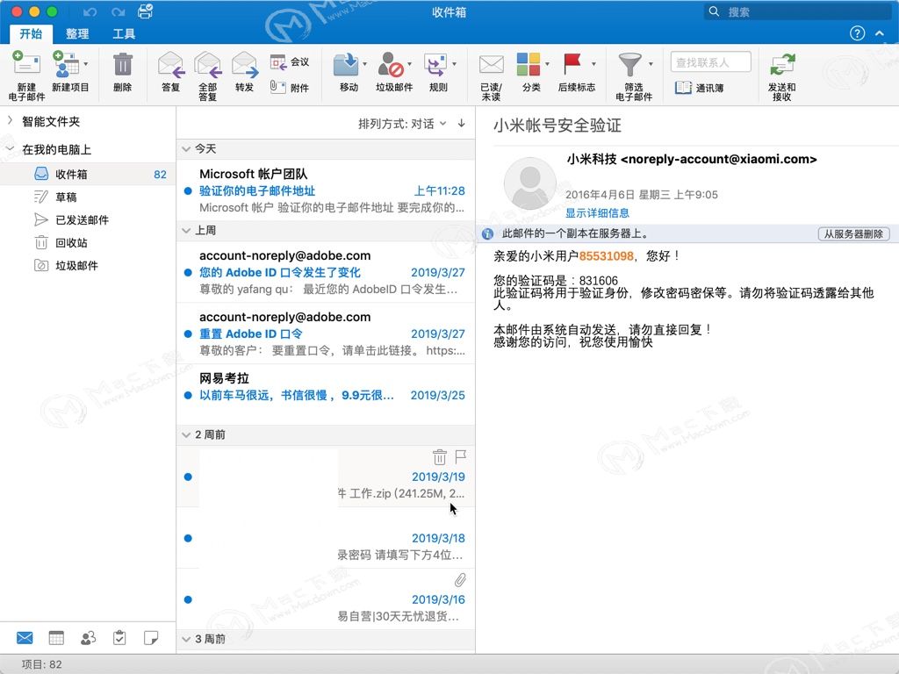Click the 查找联系人 input field
Viewport: 899px width, 674px height.
(x=711, y=62)
